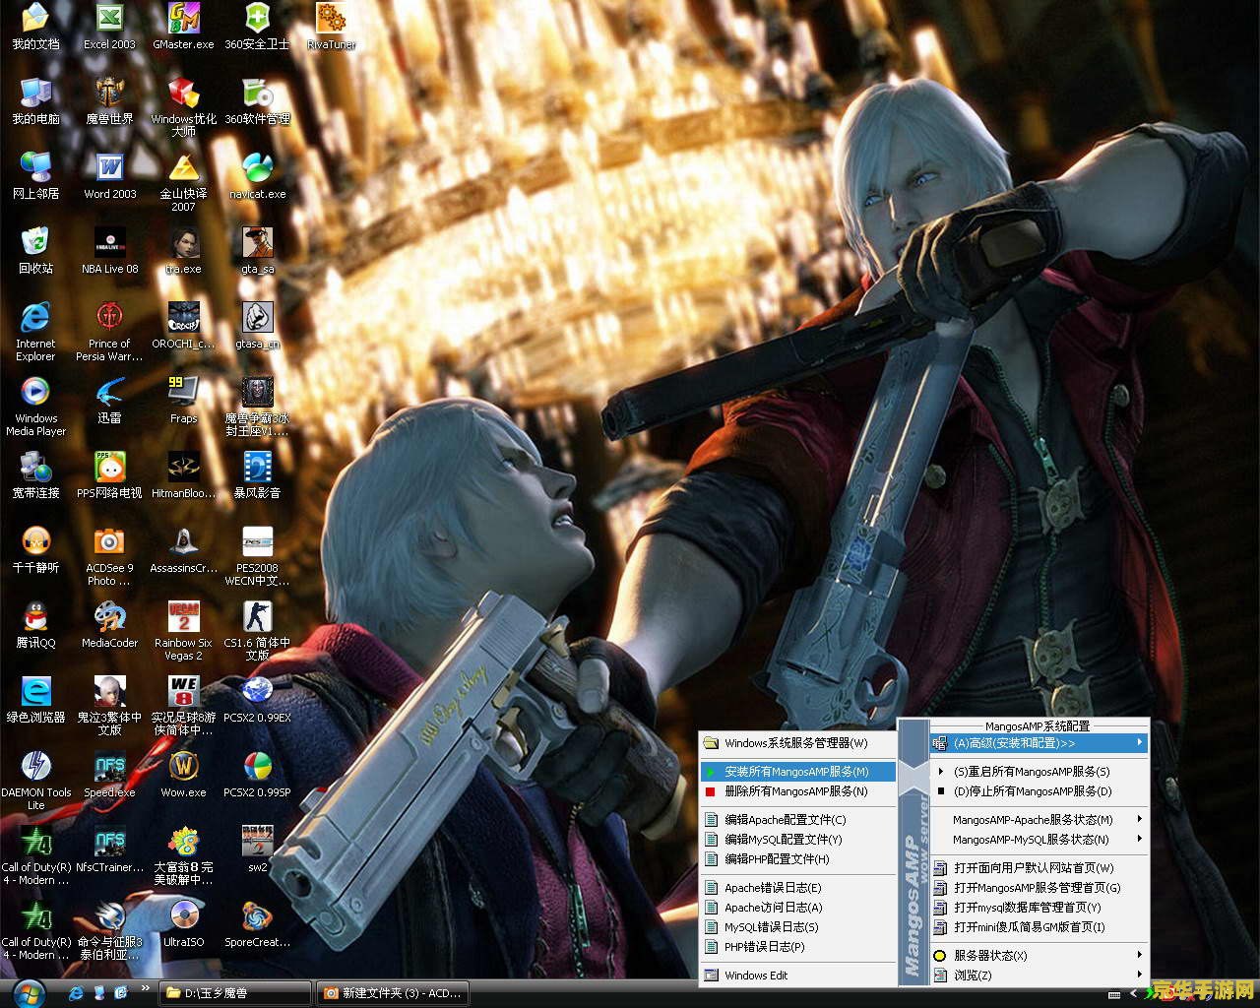Select 打开mini傻瓜简易GM版首页(I)
The image size is (1260, 1008).
[1039, 927]
